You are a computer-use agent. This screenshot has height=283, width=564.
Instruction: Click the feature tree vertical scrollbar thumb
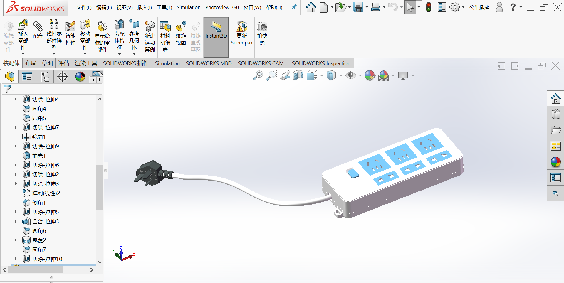click(x=100, y=188)
